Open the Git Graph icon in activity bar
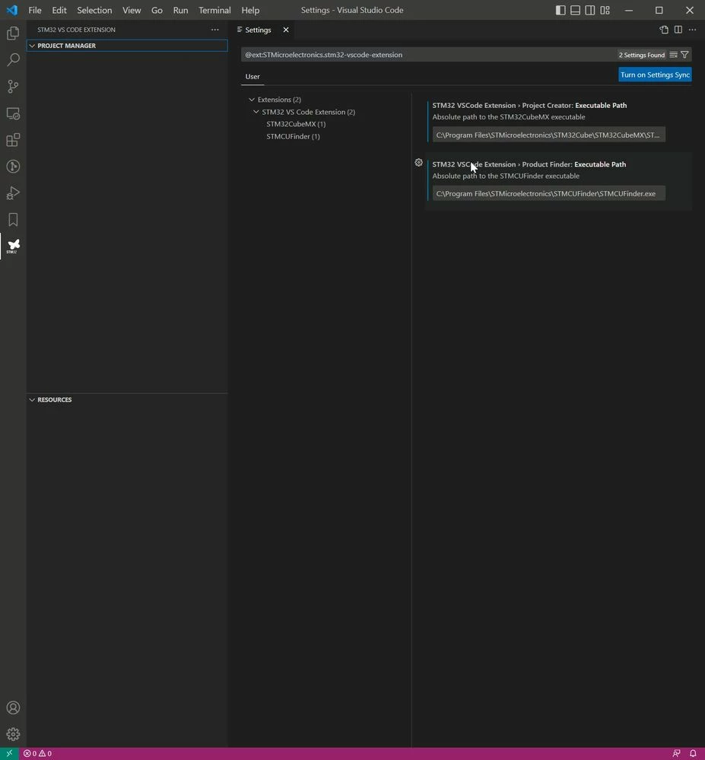705x760 pixels. click(13, 167)
